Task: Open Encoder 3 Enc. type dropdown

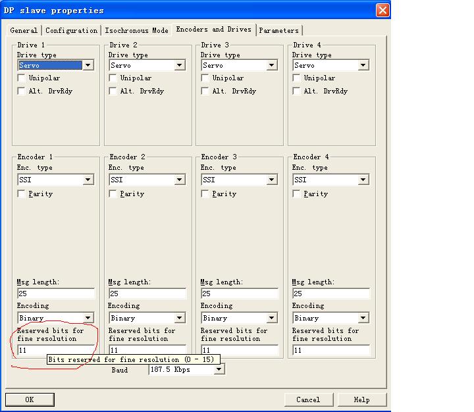Action: 240,180
